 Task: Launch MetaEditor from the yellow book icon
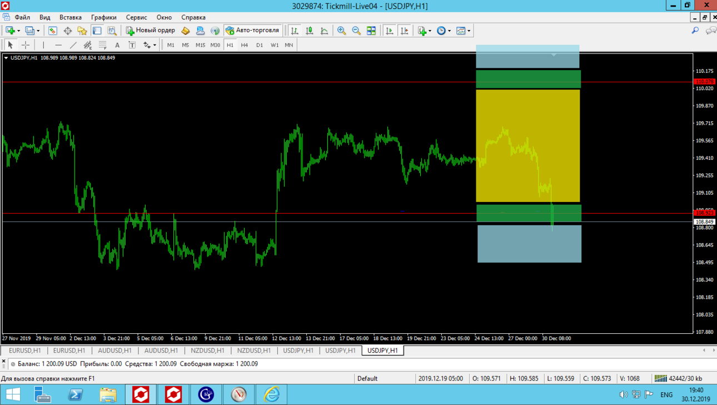186,31
